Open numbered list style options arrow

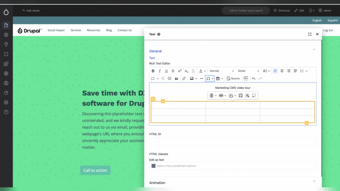pyautogui.click(x=158, y=79)
